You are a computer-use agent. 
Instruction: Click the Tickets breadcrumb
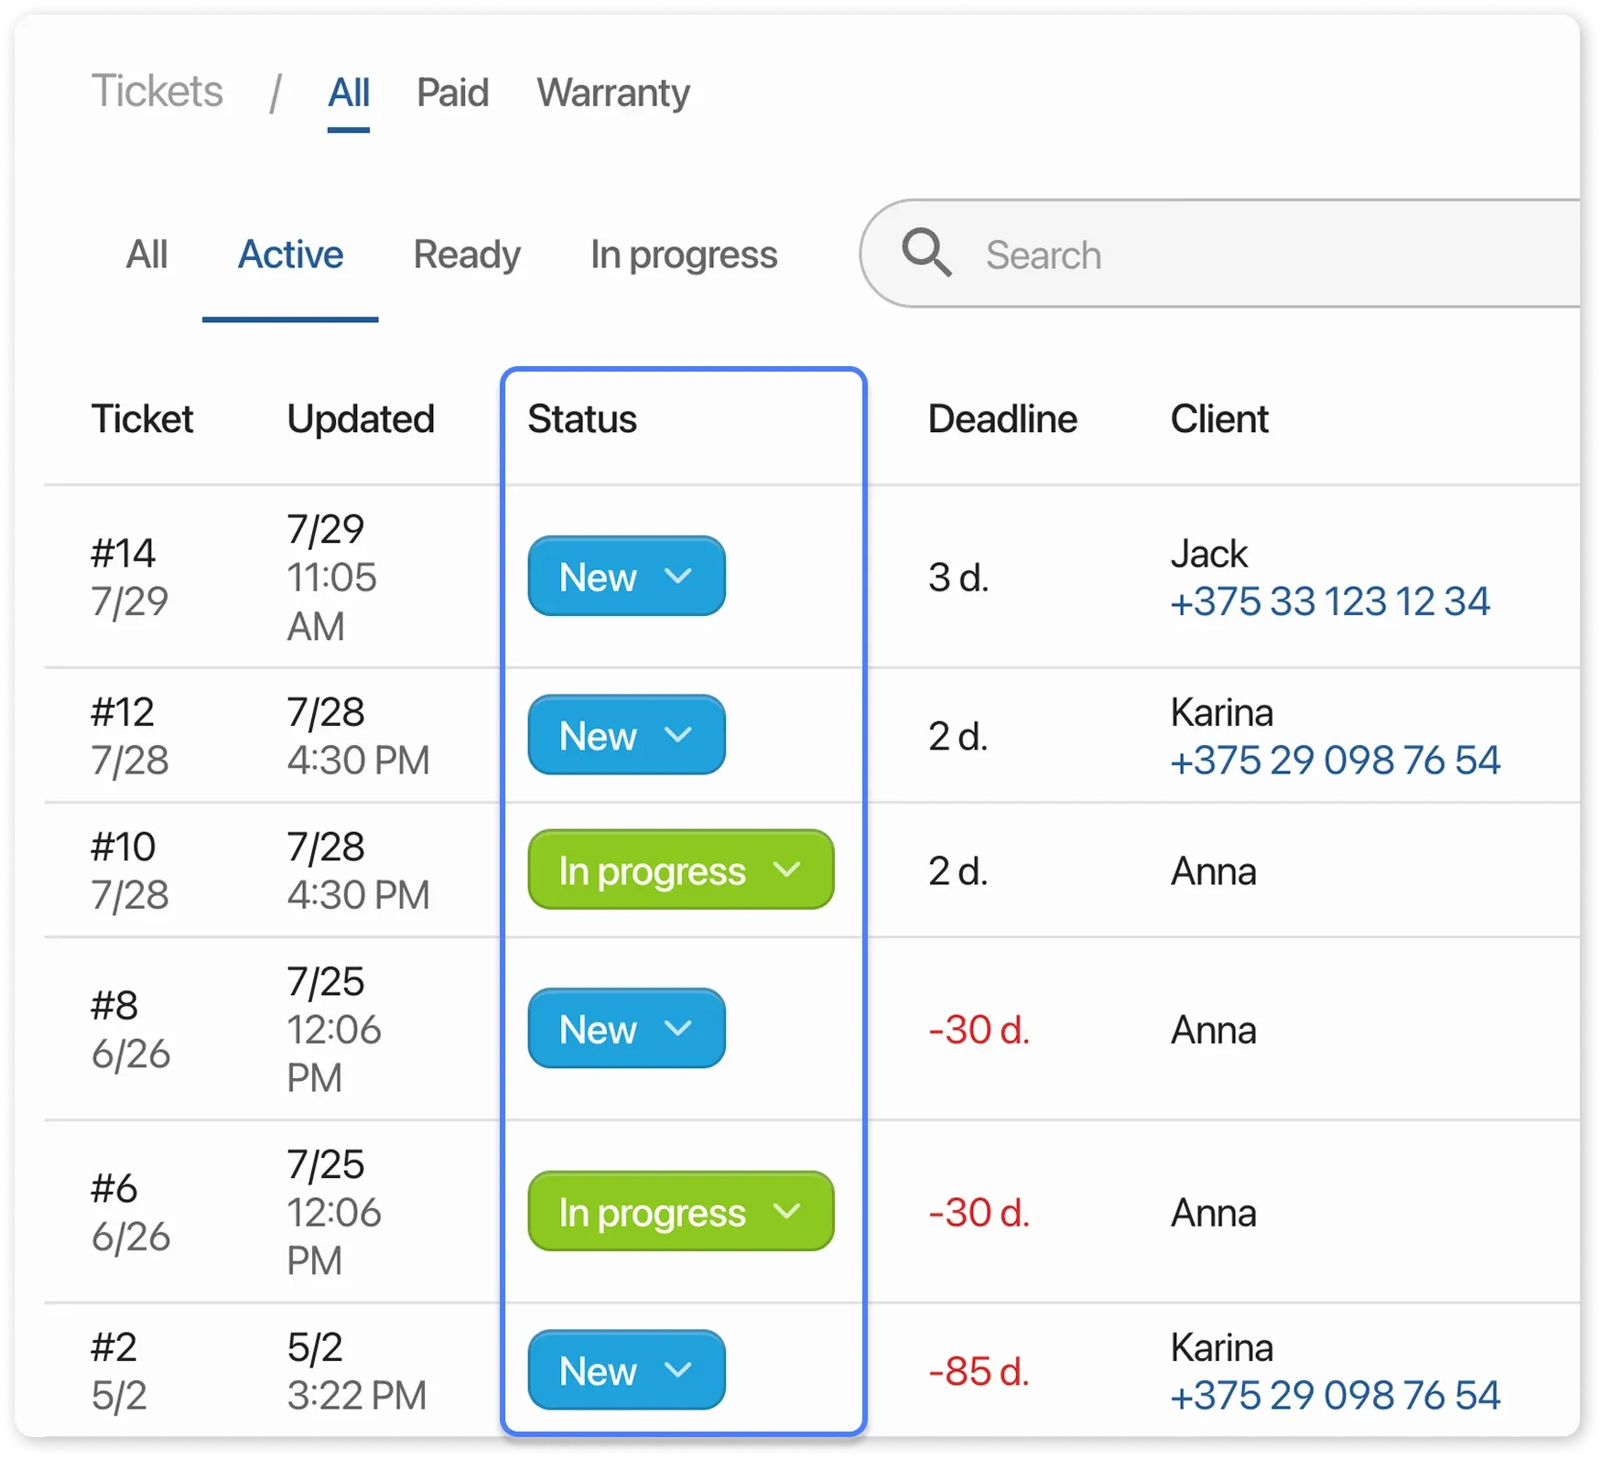tap(157, 91)
